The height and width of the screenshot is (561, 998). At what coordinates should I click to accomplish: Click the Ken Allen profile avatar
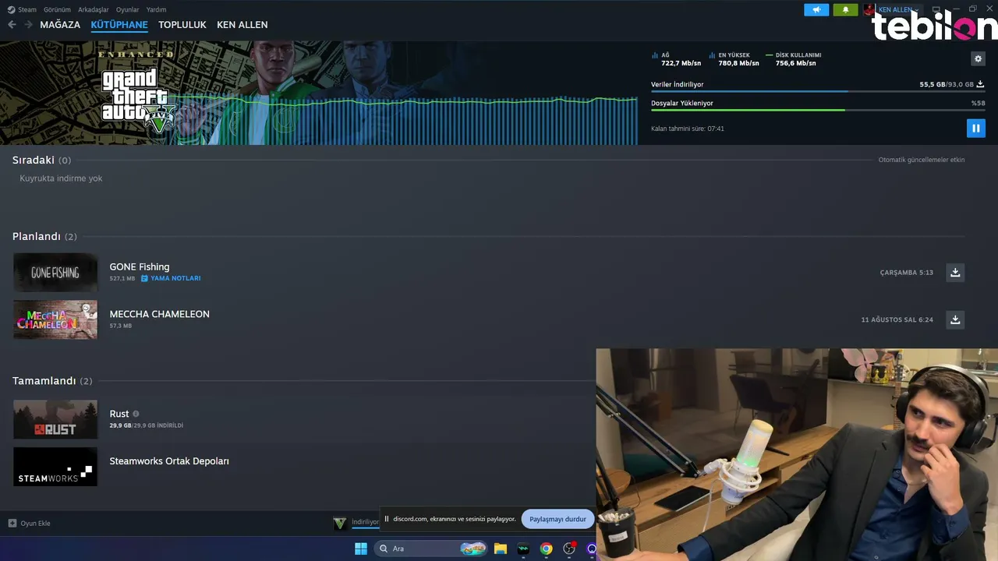[x=869, y=10]
